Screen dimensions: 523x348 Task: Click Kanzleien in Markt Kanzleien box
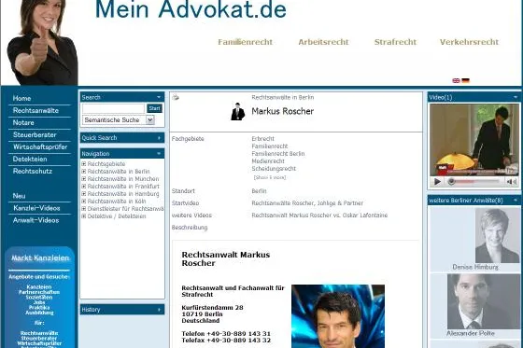[x=39, y=287]
